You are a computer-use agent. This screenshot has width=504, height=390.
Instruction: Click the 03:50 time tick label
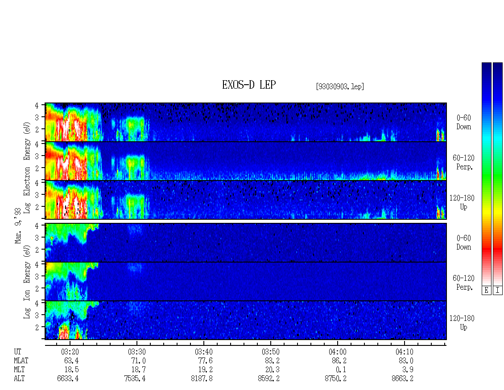271,352
